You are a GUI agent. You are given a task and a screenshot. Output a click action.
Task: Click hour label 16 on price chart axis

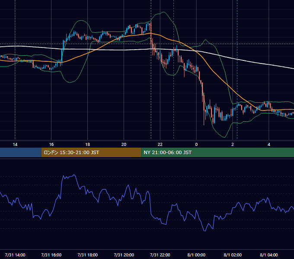point(51,145)
